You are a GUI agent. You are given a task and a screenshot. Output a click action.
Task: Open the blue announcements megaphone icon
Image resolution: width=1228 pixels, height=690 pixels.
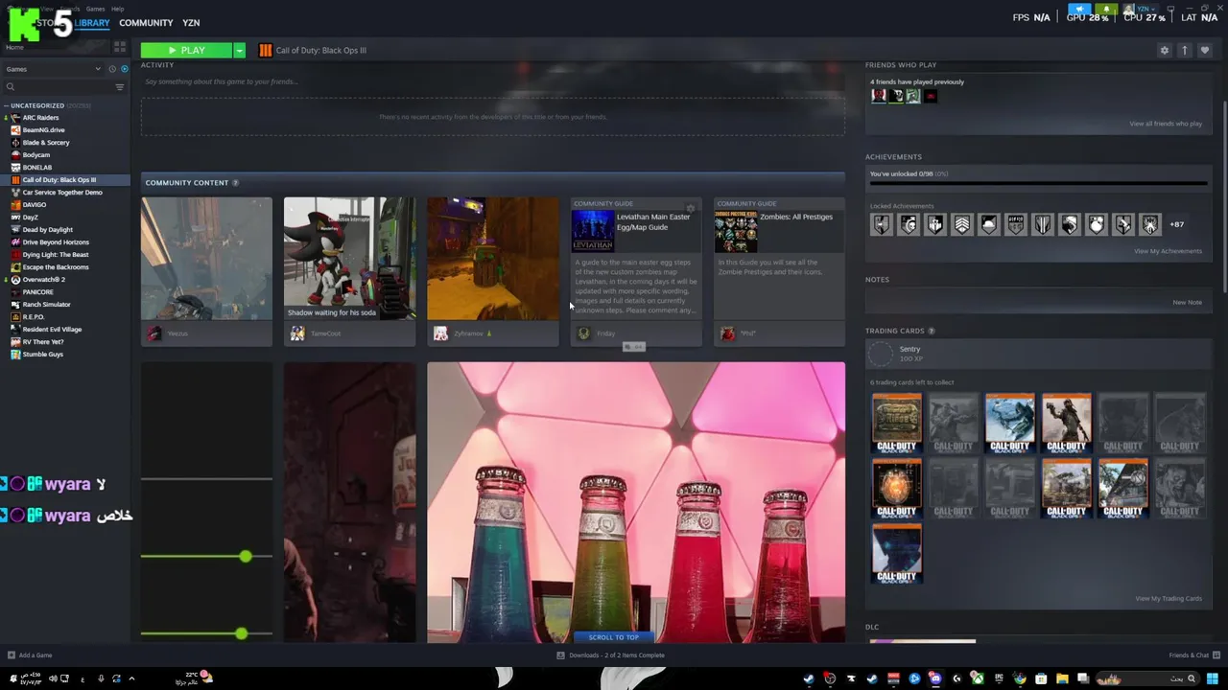(x=1080, y=9)
